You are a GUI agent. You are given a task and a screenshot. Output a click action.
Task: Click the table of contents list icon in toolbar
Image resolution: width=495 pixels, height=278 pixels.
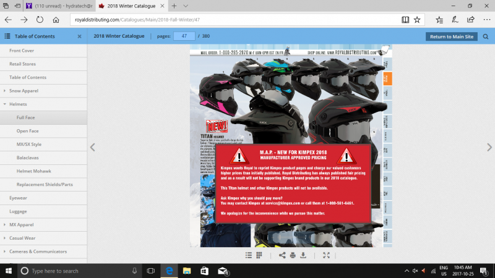249,255
